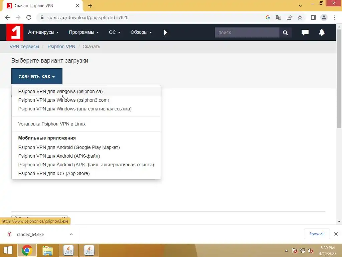Screen dimensions: 342x257
Task: Click the padlock site info icon
Action: pyautogui.click(x=42, y=17)
